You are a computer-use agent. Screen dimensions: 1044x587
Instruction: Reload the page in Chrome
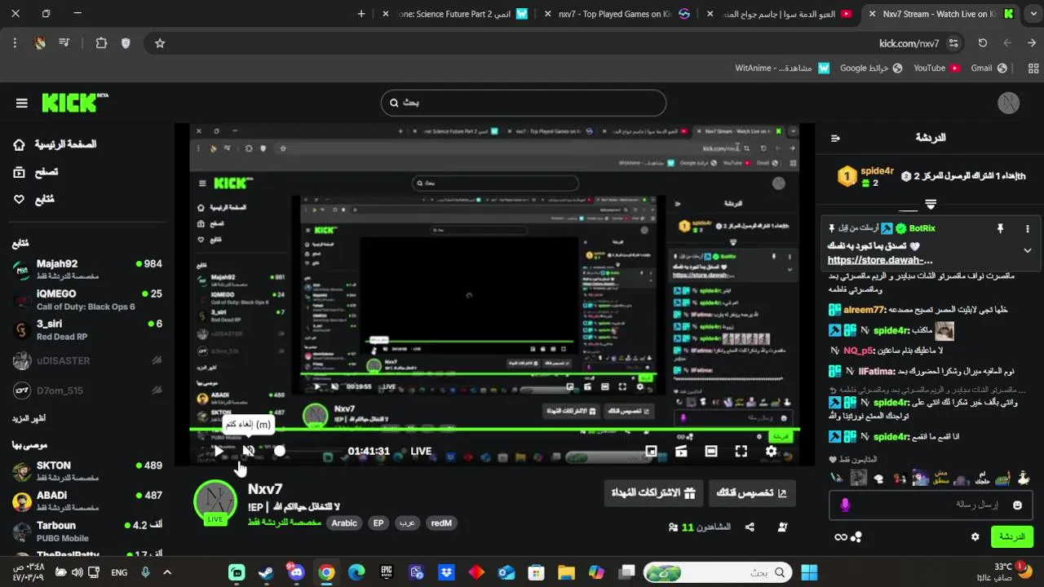[x=983, y=43]
